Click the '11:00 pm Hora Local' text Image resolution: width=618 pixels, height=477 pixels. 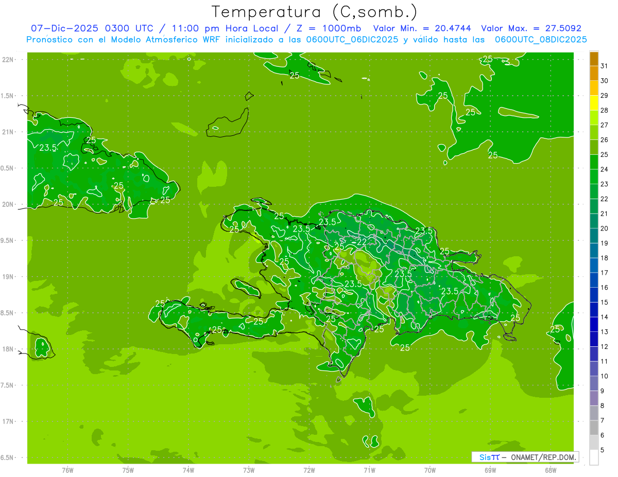[x=226, y=28]
